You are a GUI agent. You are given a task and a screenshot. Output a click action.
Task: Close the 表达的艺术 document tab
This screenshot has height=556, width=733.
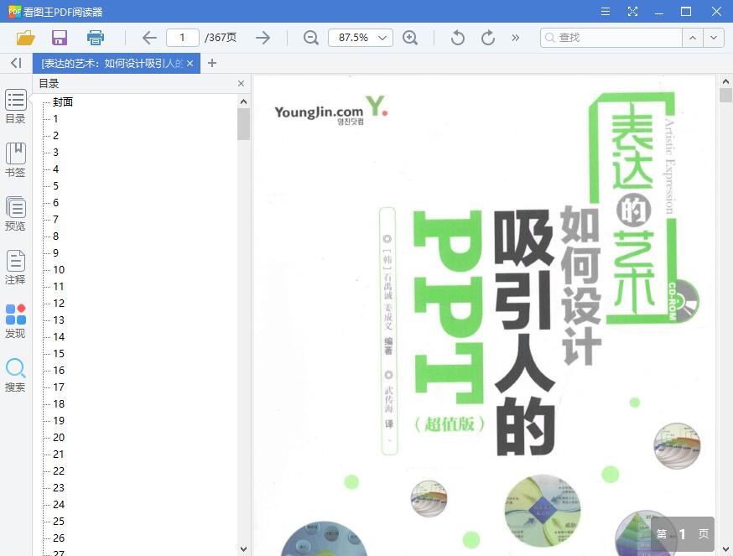tap(190, 63)
